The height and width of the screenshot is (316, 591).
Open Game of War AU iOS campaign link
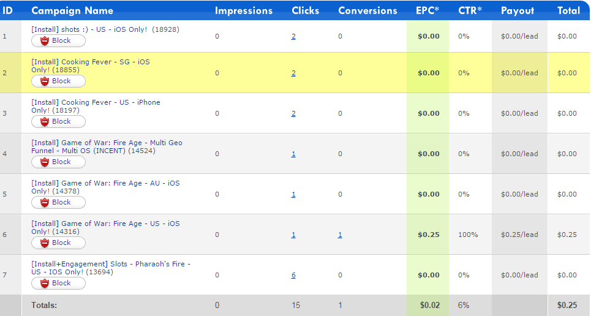[105, 183]
